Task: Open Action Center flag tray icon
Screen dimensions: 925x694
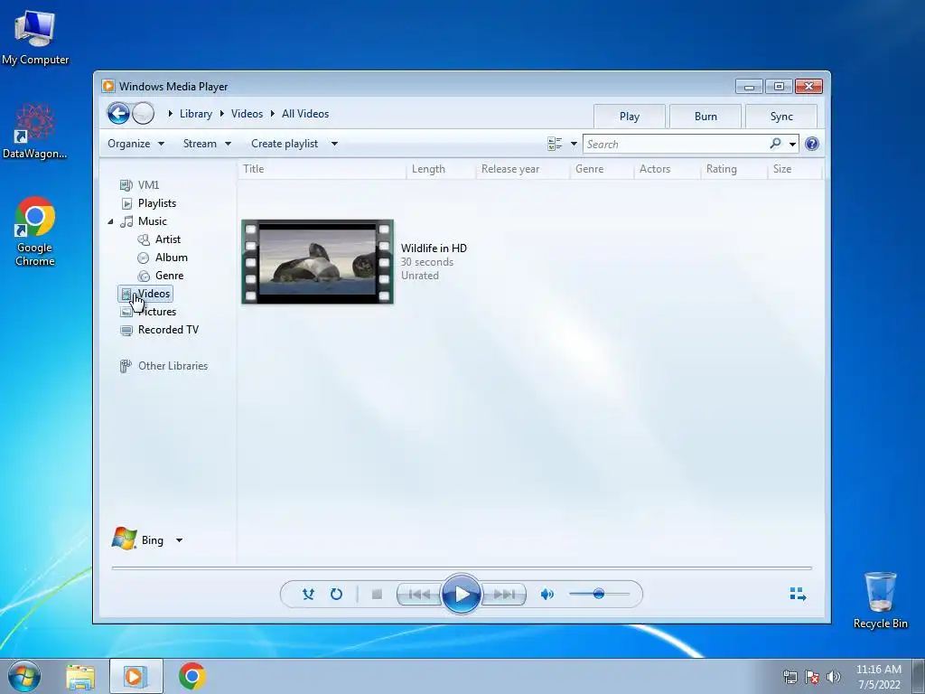Action: pyautogui.click(x=812, y=677)
